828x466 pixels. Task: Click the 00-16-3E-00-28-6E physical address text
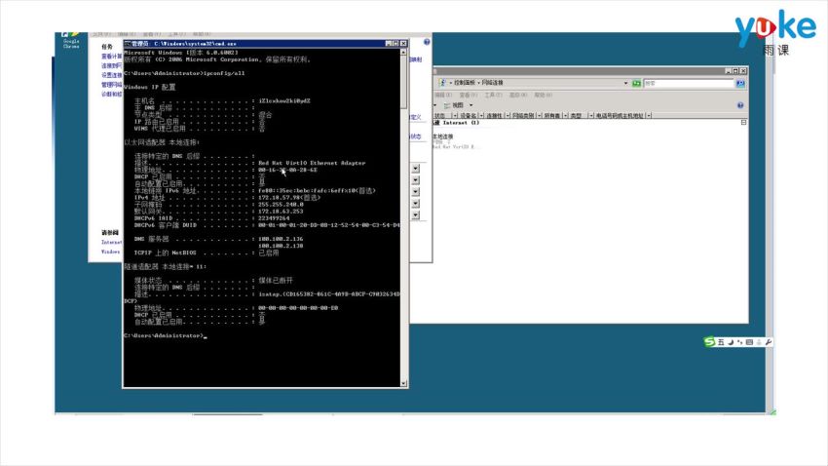pyautogui.click(x=287, y=170)
